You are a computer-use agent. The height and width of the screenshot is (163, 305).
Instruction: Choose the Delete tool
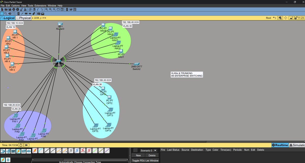click(x=10, y=13)
